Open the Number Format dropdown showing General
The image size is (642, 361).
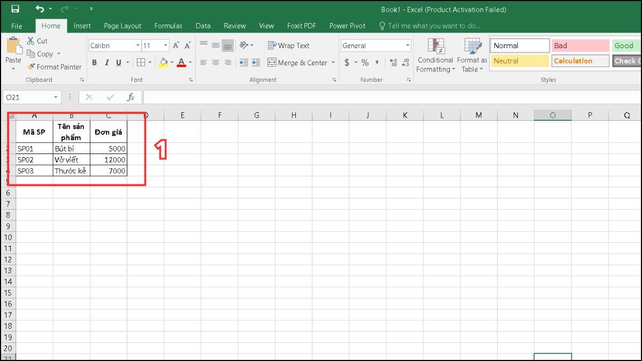click(407, 45)
